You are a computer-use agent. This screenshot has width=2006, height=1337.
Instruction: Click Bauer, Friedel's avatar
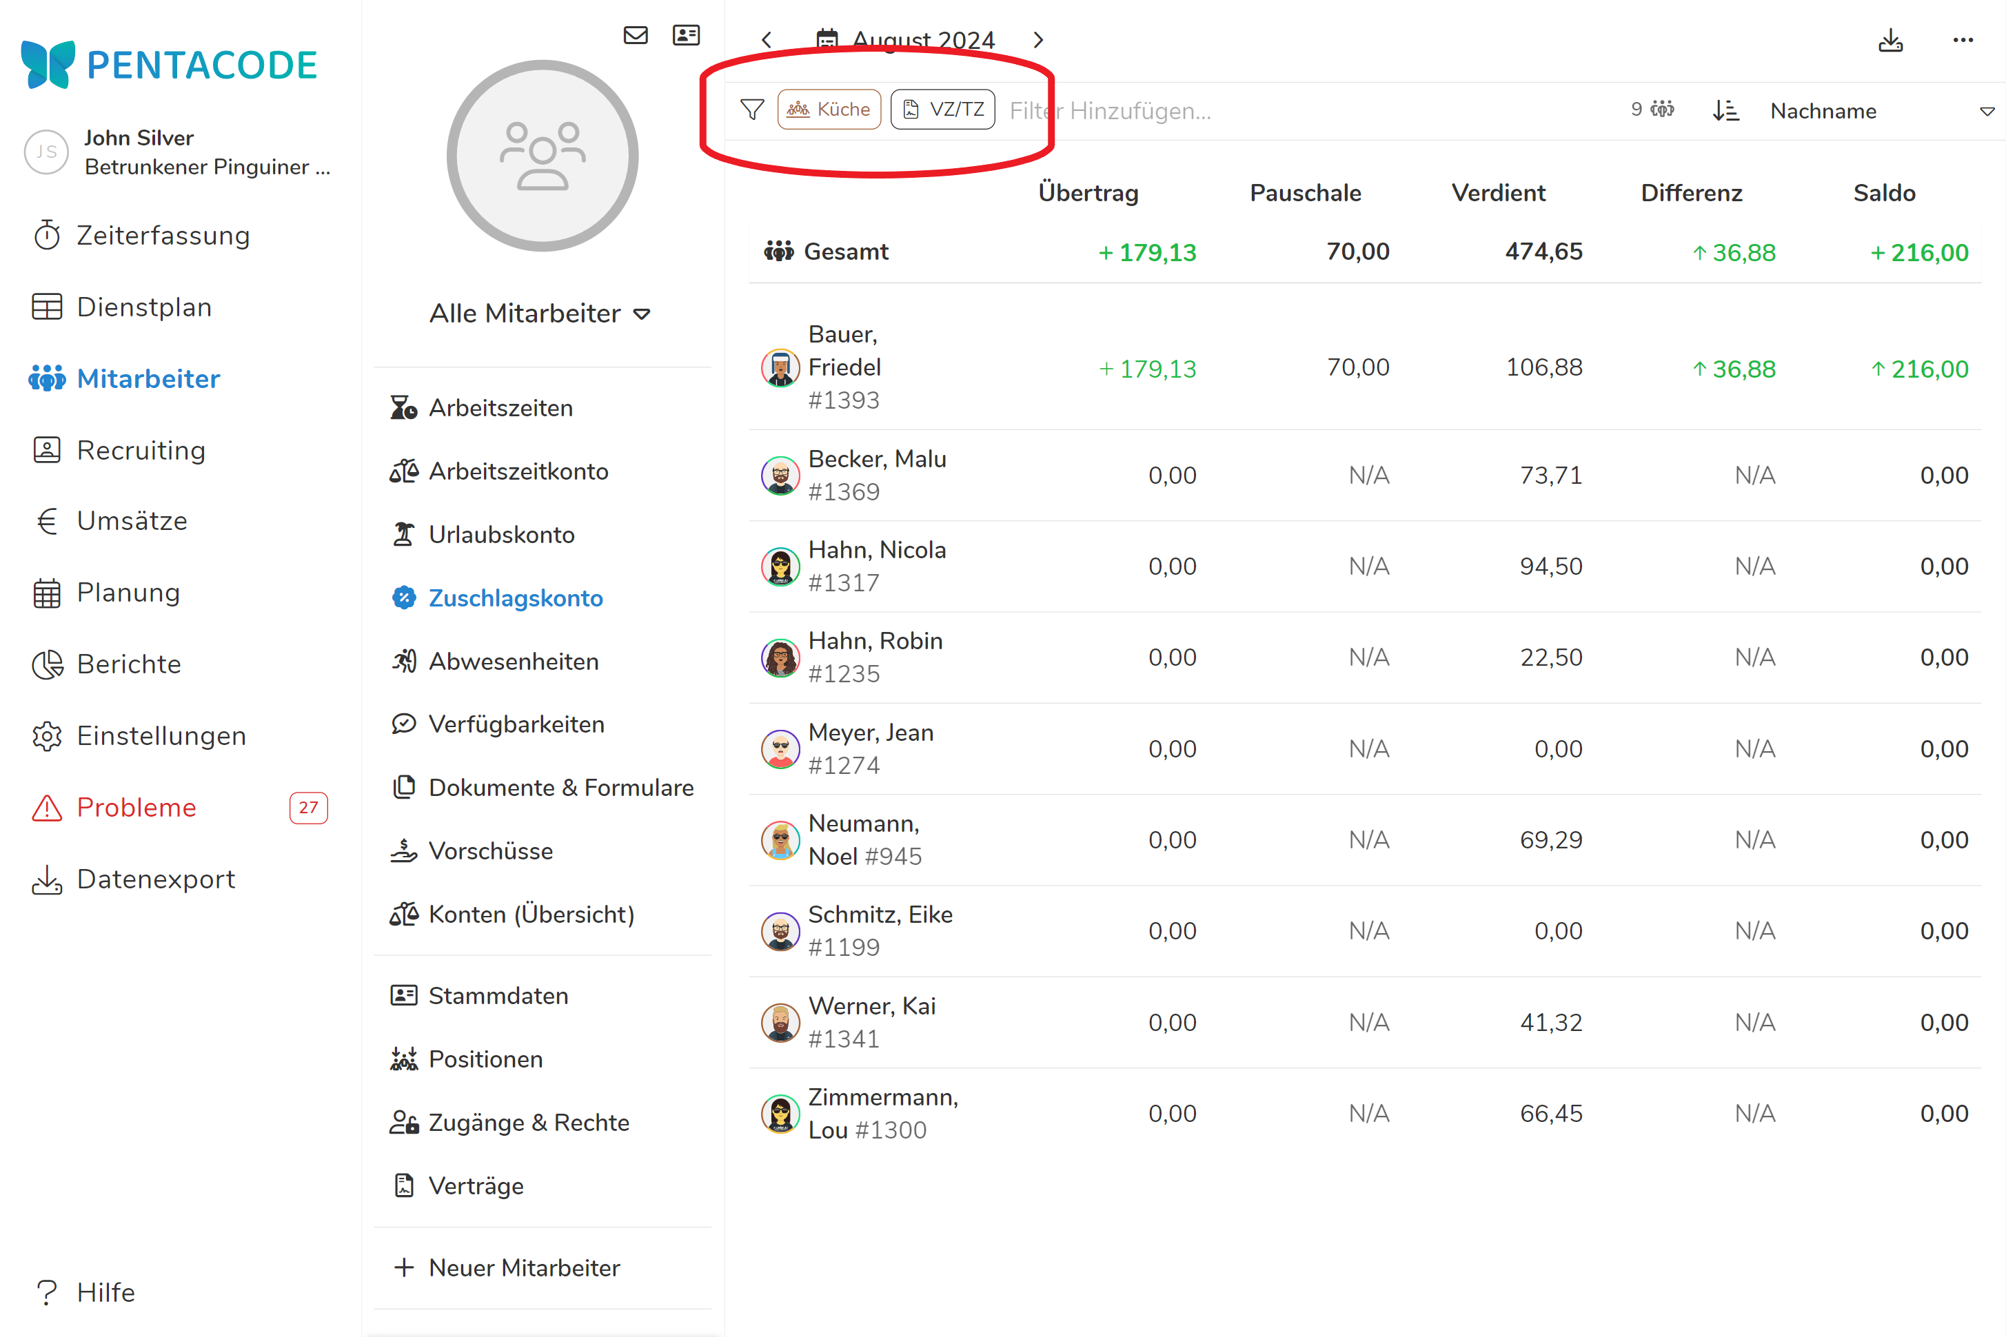tap(780, 367)
